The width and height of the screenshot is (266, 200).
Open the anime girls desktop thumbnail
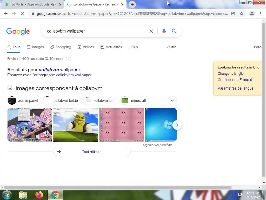(30, 125)
